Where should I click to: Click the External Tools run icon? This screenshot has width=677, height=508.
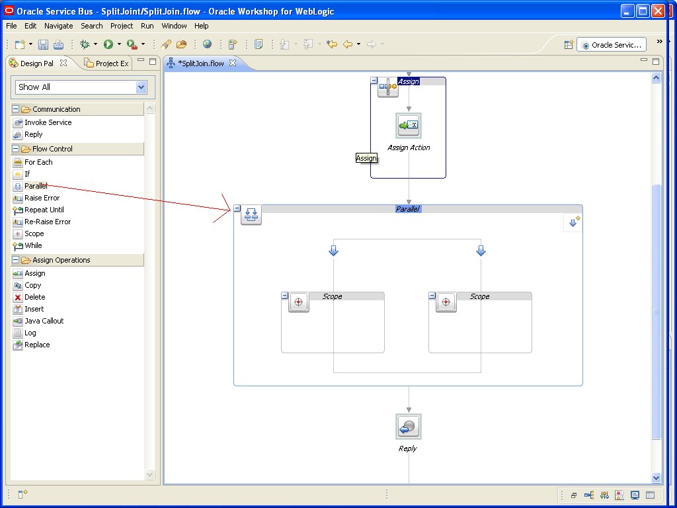(132, 44)
